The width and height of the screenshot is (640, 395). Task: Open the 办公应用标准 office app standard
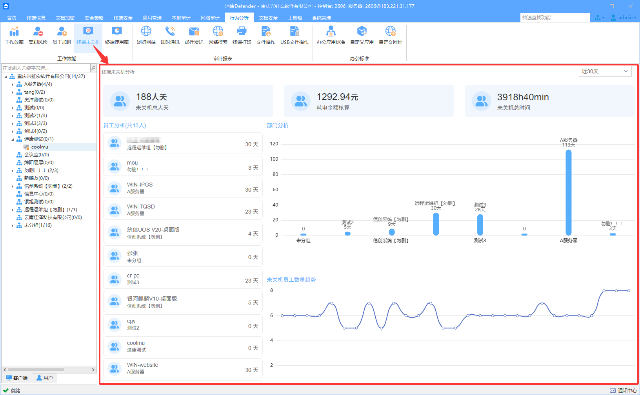[x=331, y=35]
